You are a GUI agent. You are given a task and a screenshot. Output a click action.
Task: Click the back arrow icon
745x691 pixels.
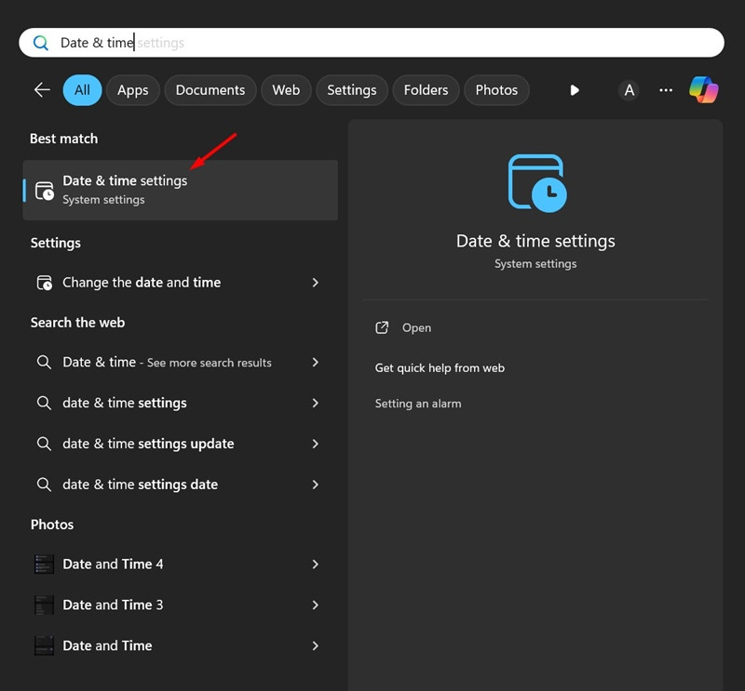[x=42, y=89]
